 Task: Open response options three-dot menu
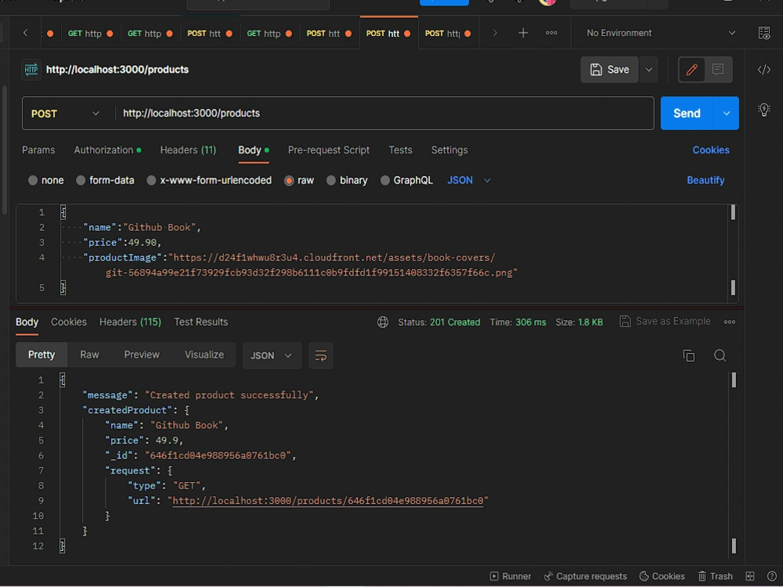[730, 322]
